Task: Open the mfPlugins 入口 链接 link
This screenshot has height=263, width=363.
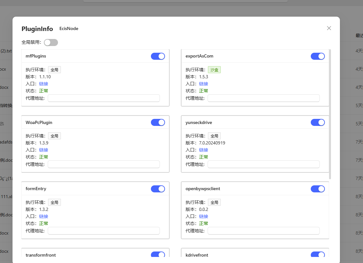Action: 44,84
